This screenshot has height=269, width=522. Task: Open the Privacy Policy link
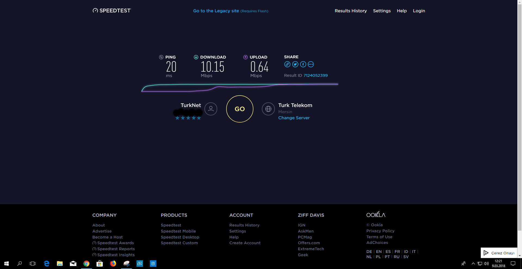[x=380, y=231]
